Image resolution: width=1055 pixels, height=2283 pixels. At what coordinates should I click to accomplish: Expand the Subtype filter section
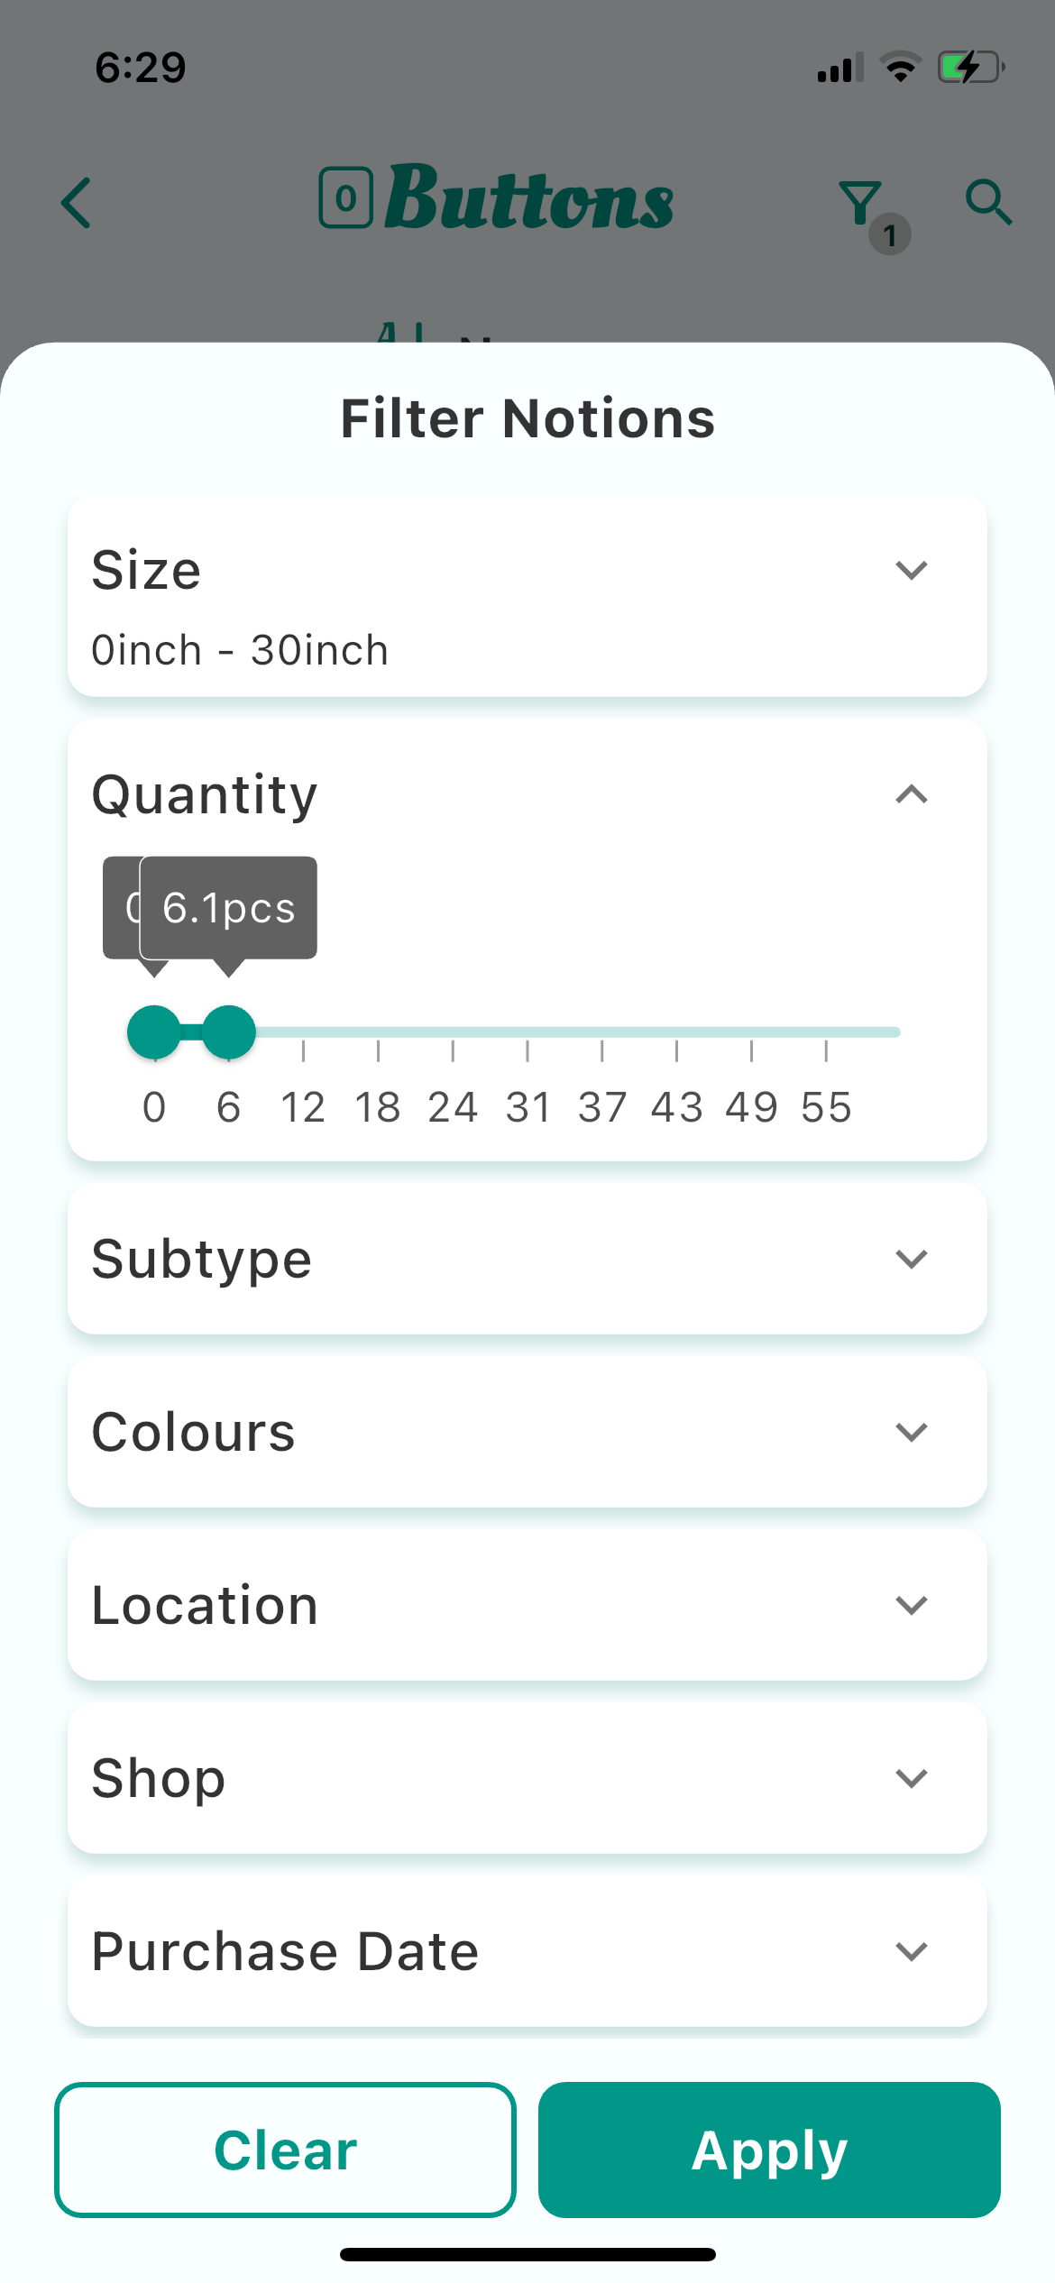911,1259
